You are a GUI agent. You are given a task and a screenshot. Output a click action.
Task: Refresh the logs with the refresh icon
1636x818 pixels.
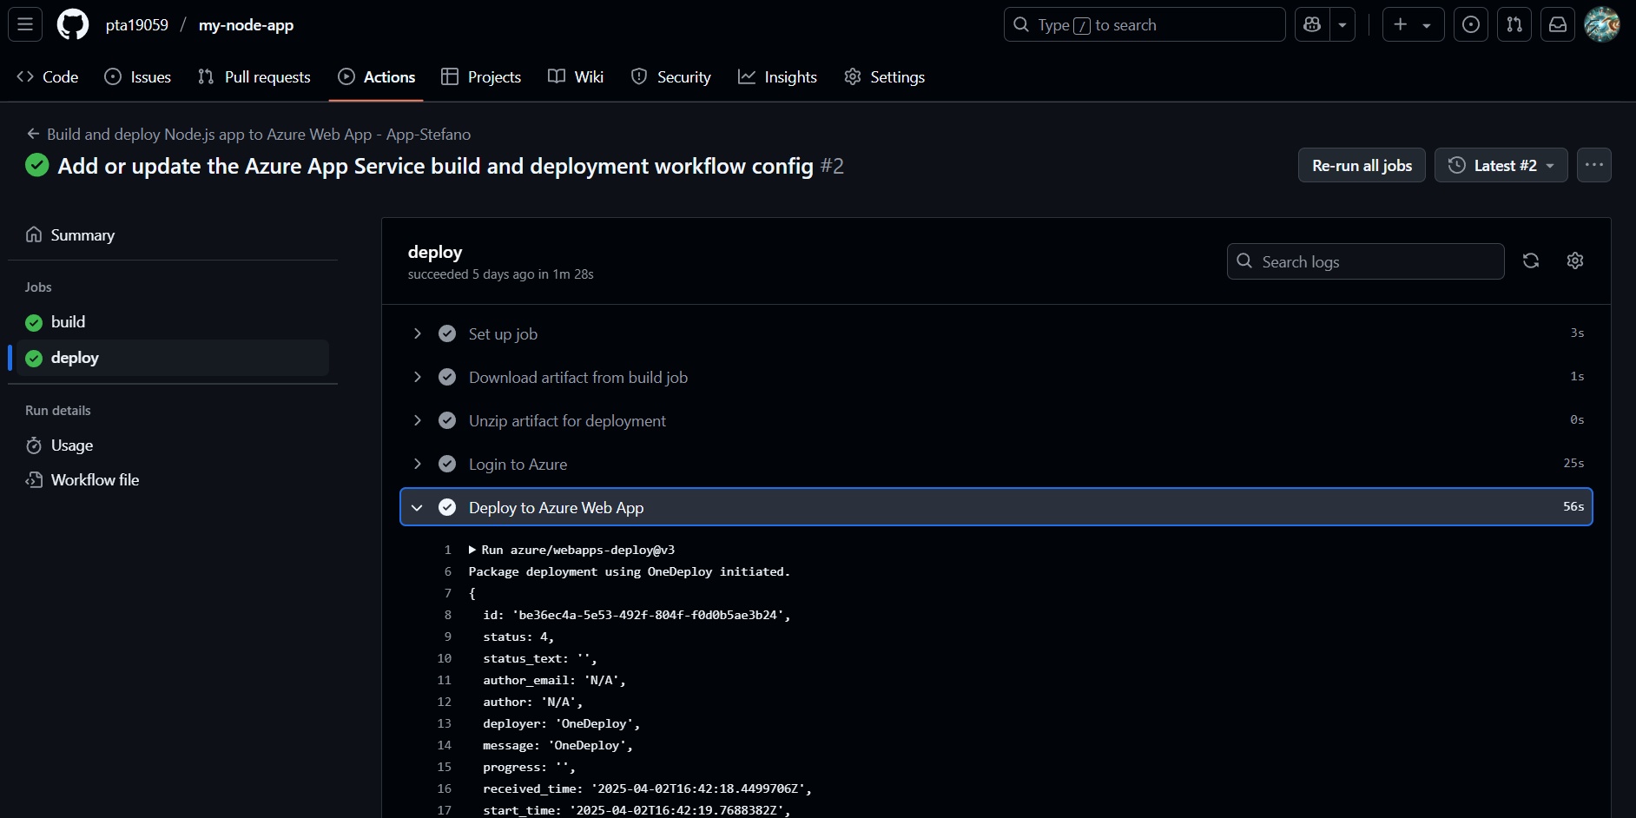pos(1531,261)
